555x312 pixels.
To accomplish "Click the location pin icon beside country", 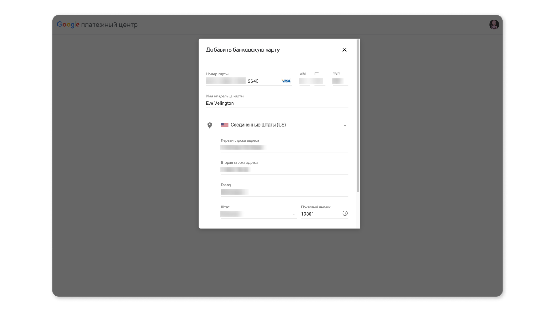I will (x=210, y=125).
